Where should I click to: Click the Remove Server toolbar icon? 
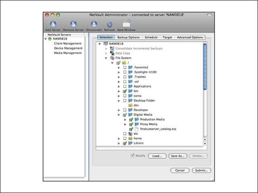click(x=73, y=24)
